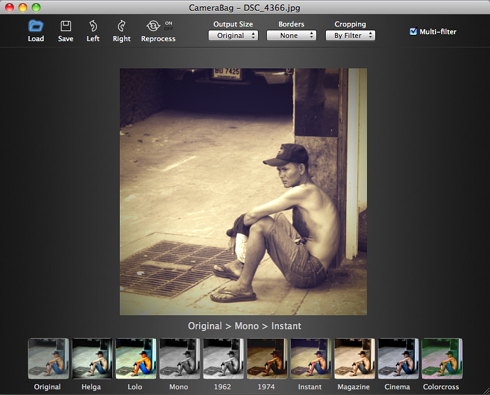
Task: Click the yellow minimize window button
Action: click(x=23, y=8)
